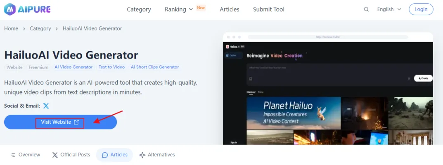
Task: Go to the Category breadcrumb link
Action: click(40, 28)
